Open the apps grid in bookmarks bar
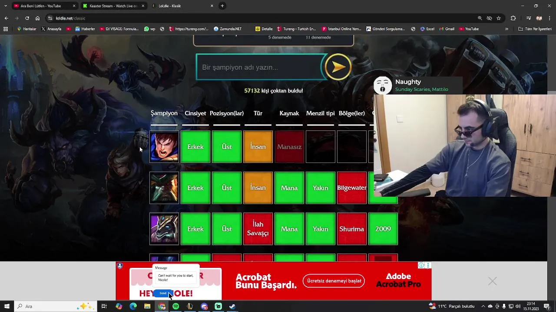Screen dimensions: 556x312 tap(6, 29)
